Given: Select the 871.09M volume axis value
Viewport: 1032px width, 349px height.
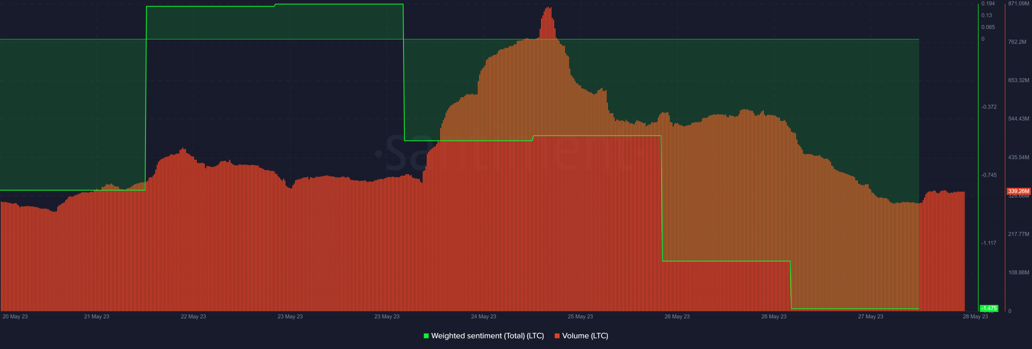Looking at the screenshot, I should point(1019,4).
